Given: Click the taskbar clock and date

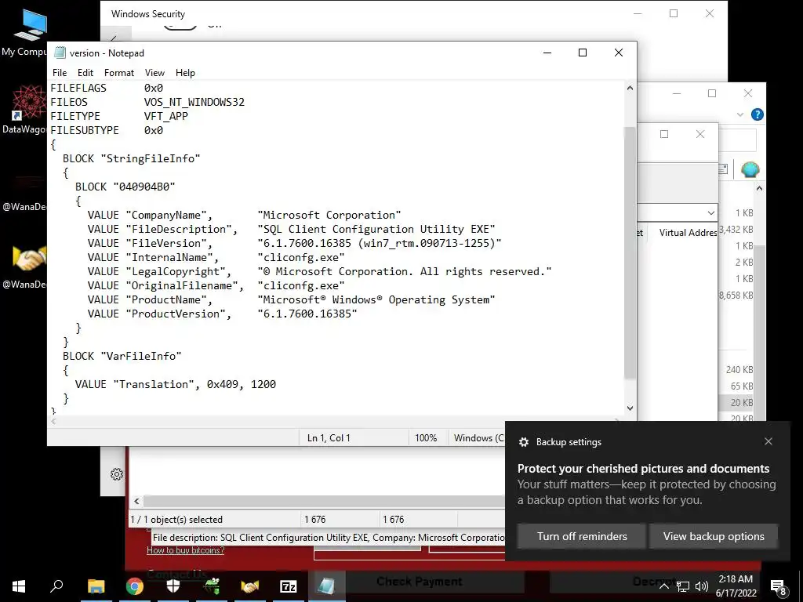Looking at the screenshot, I should pyautogui.click(x=736, y=586).
